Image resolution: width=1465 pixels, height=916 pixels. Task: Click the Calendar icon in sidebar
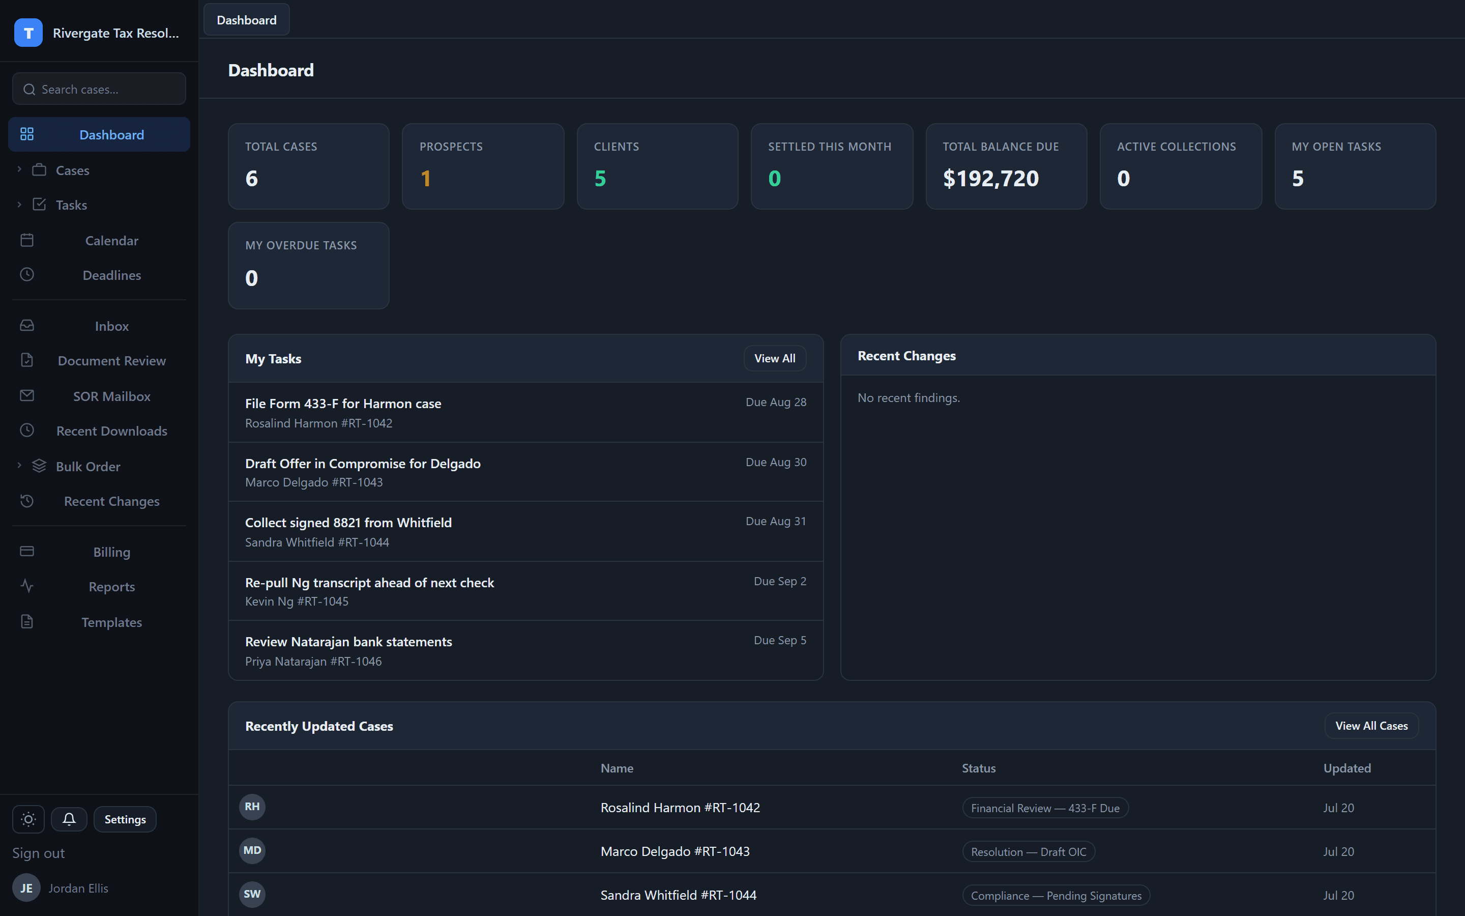point(26,241)
